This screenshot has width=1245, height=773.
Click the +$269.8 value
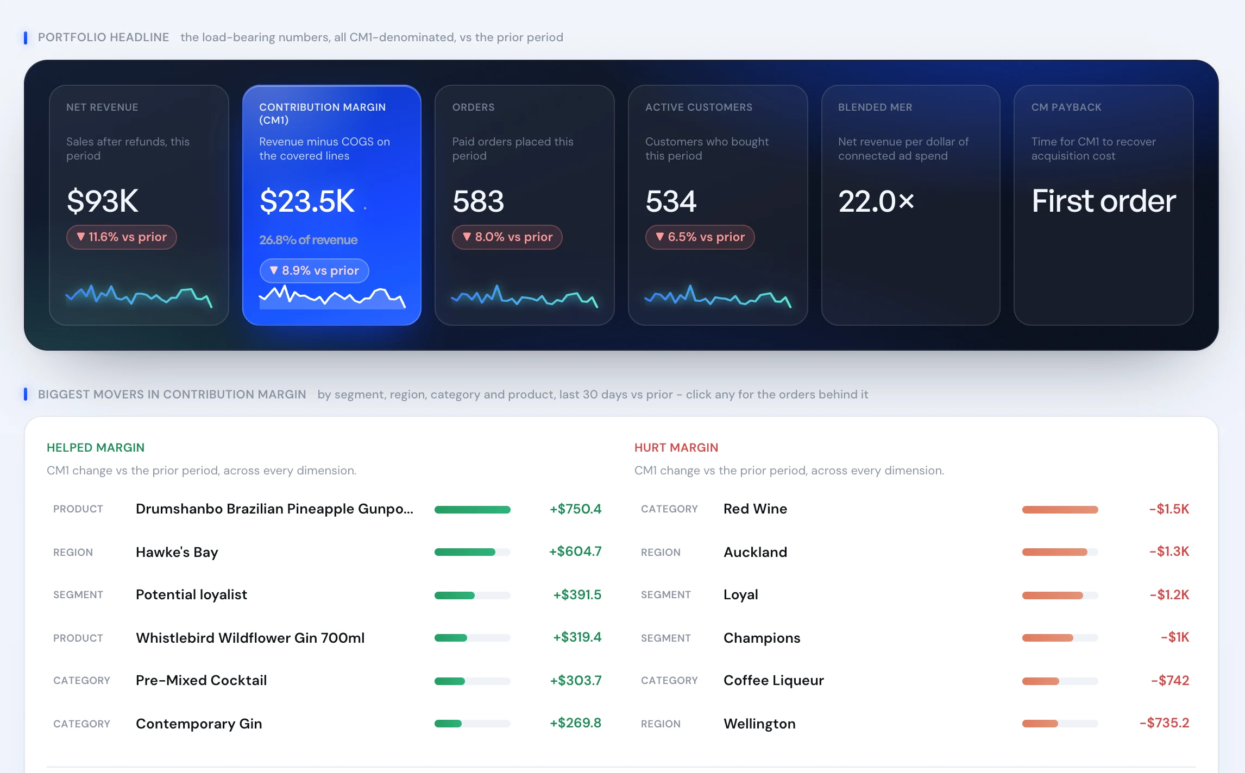click(x=576, y=723)
